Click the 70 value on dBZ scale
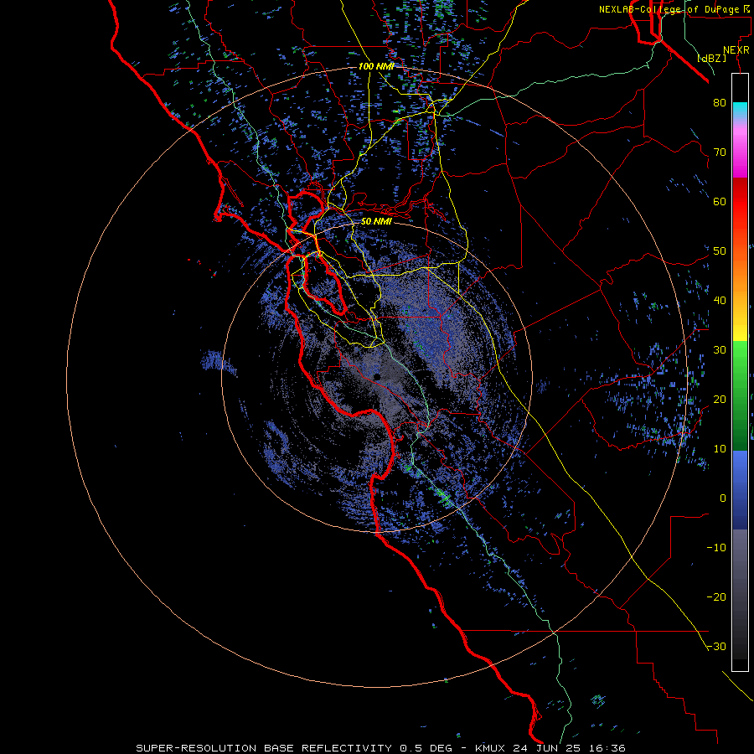This screenshot has width=754, height=754. (720, 152)
